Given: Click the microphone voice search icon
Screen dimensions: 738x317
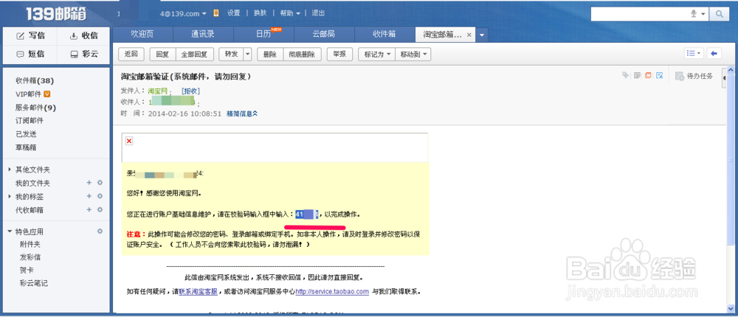Looking at the screenshot, I should (x=693, y=14).
